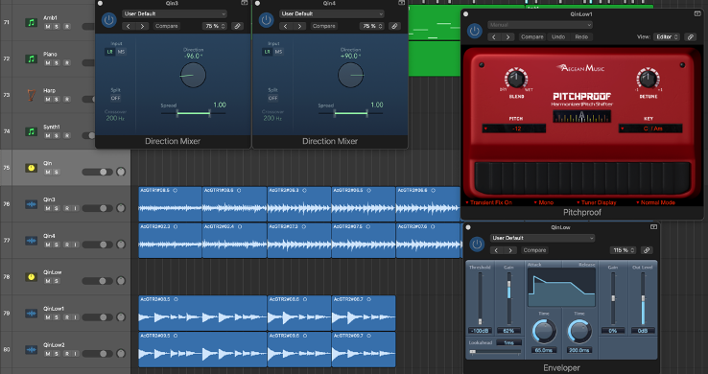This screenshot has width=708, height=374.
Task: Click the Pitchproof Blend knob
Action: coord(516,79)
